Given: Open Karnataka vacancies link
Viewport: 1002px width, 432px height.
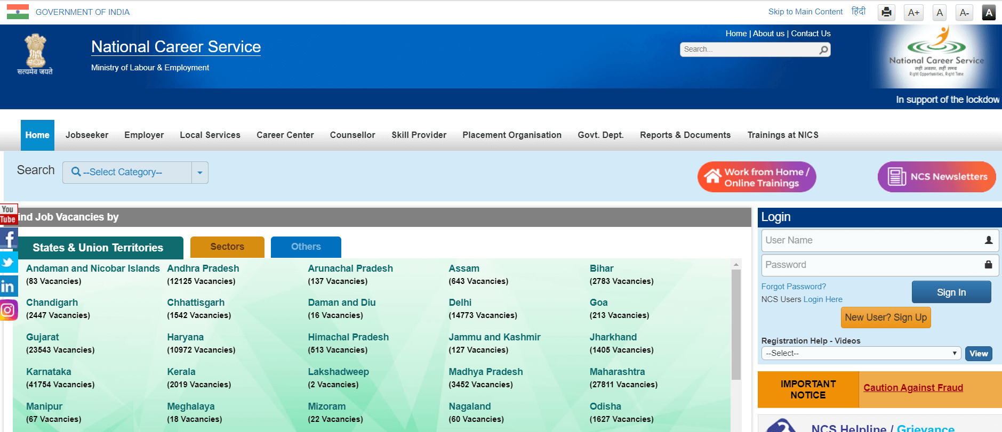Looking at the screenshot, I should point(49,372).
